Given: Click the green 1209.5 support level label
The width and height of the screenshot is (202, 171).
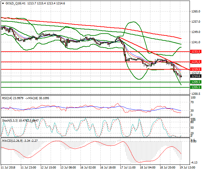Looking at the screenshot, I should tap(196, 82).
